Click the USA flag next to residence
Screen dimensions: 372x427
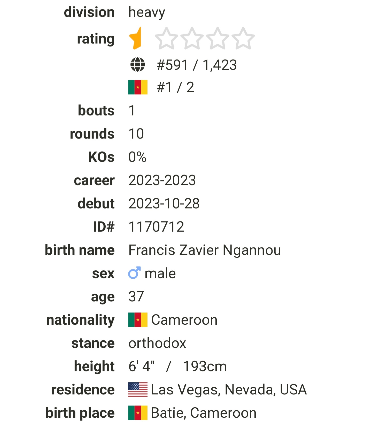(138, 390)
